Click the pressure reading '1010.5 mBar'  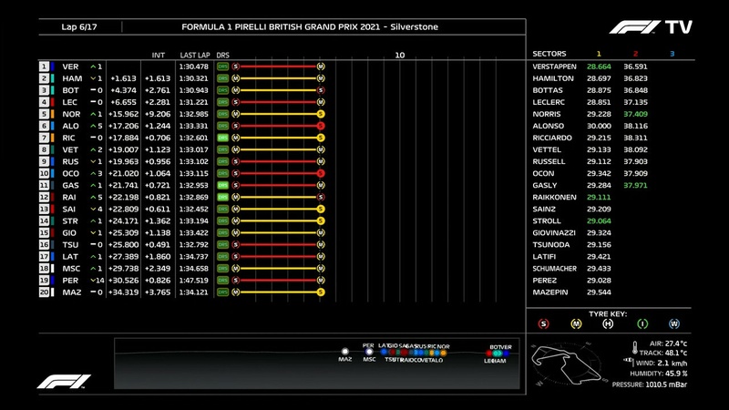pyautogui.click(x=666, y=384)
